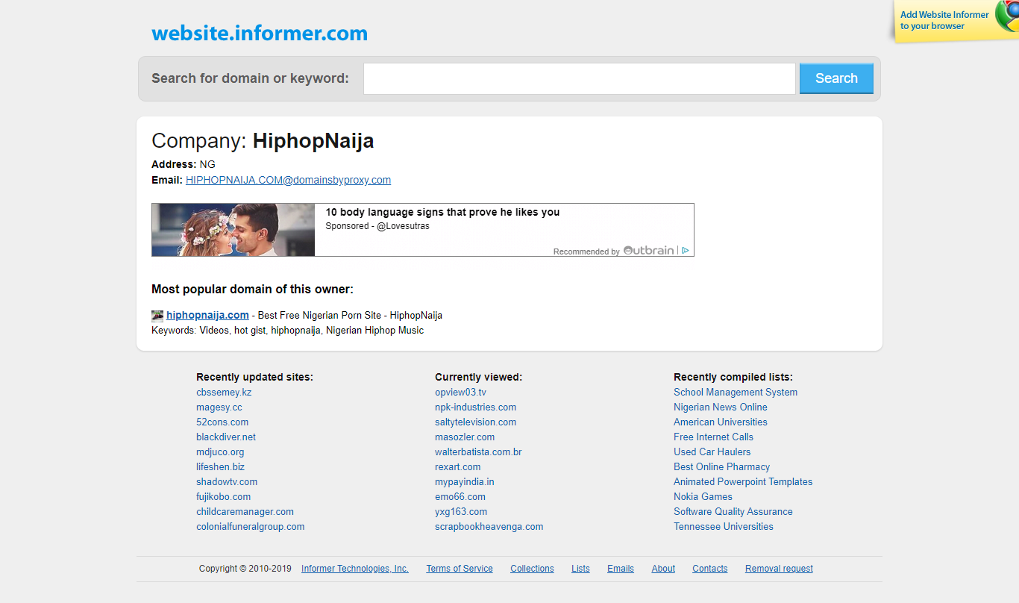
Task: Open the American Universities list
Action: [x=721, y=422]
